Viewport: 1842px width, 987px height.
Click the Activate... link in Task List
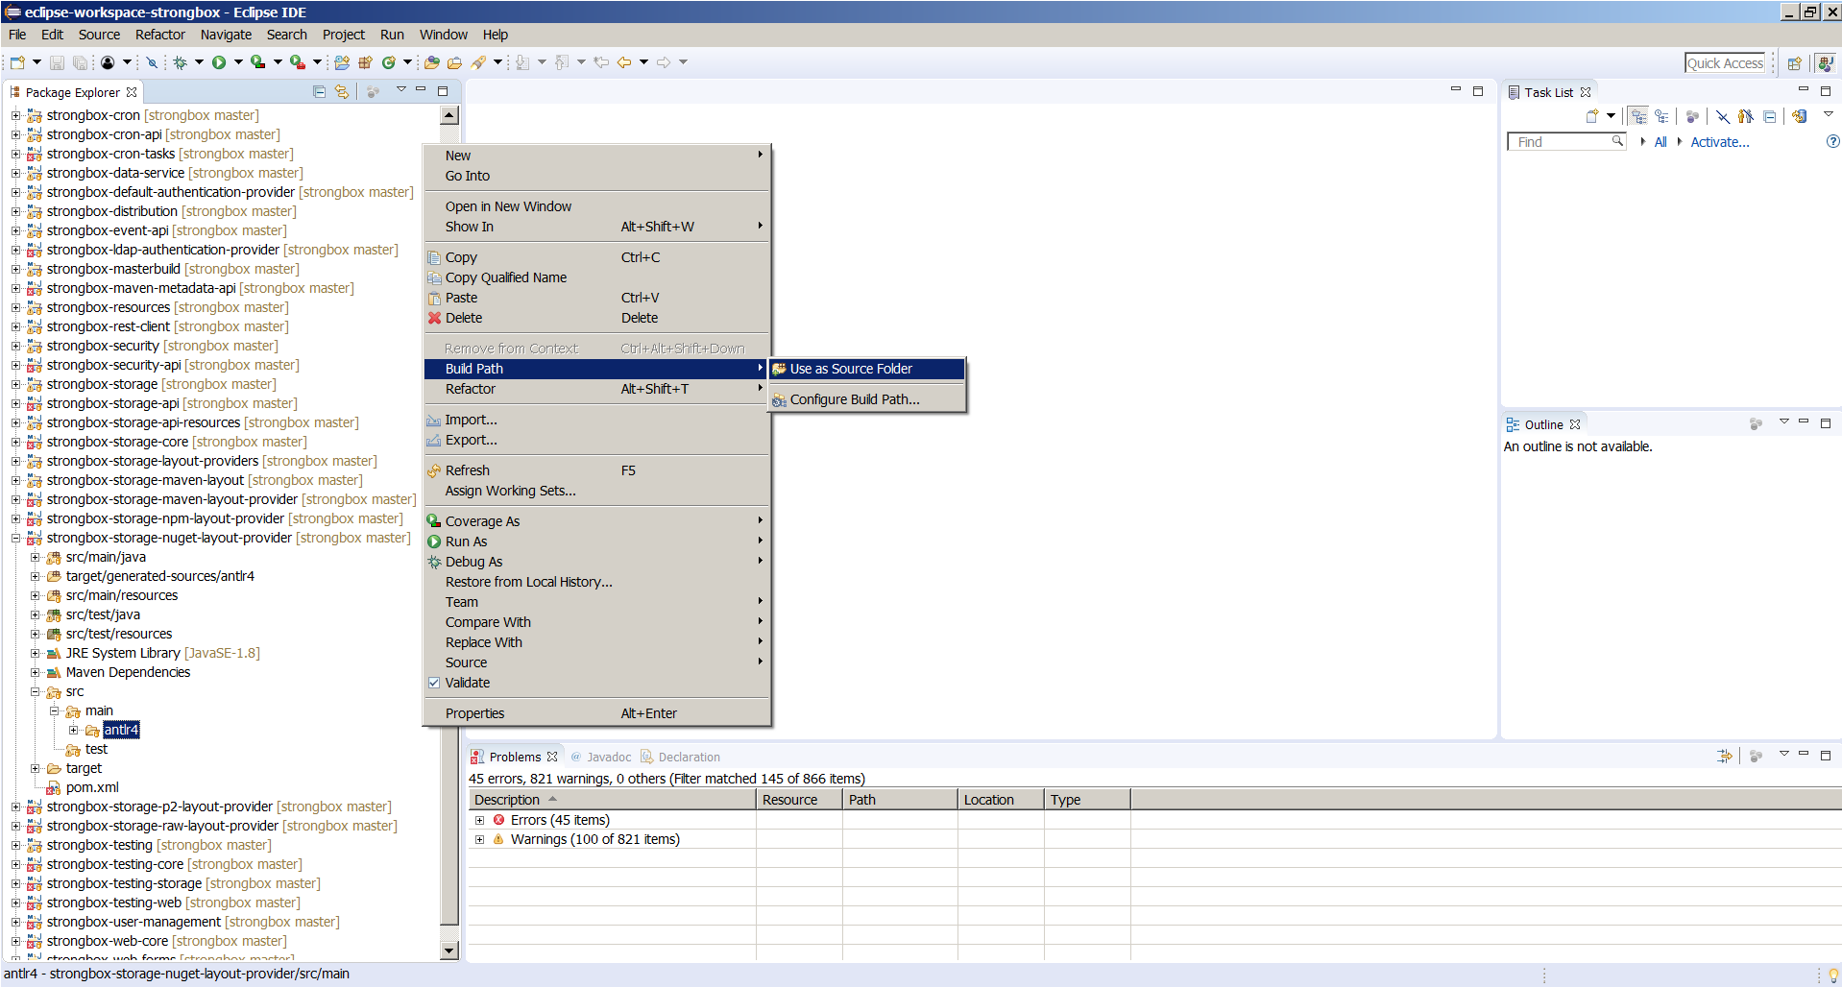[x=1719, y=142]
